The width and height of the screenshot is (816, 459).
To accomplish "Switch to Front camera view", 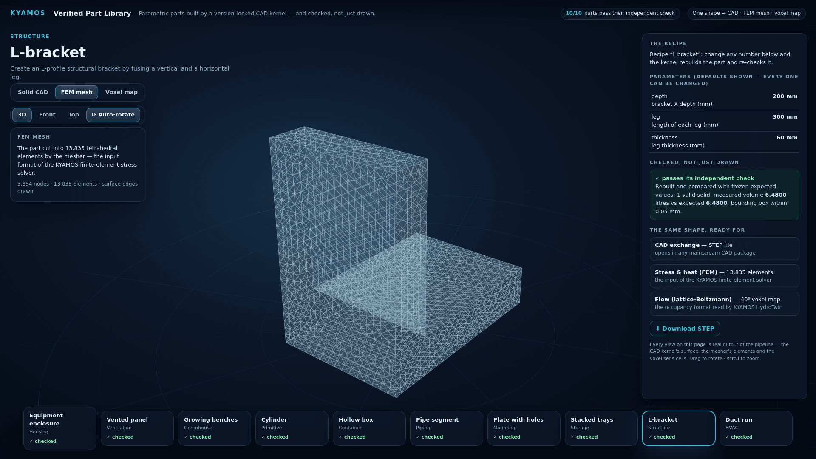I will [x=47, y=115].
